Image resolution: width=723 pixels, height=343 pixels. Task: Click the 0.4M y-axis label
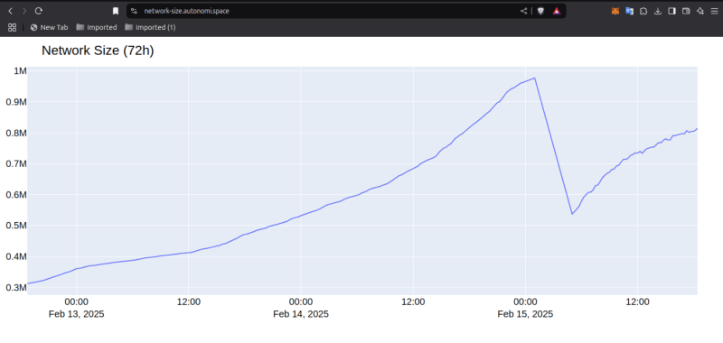pyautogui.click(x=16, y=256)
